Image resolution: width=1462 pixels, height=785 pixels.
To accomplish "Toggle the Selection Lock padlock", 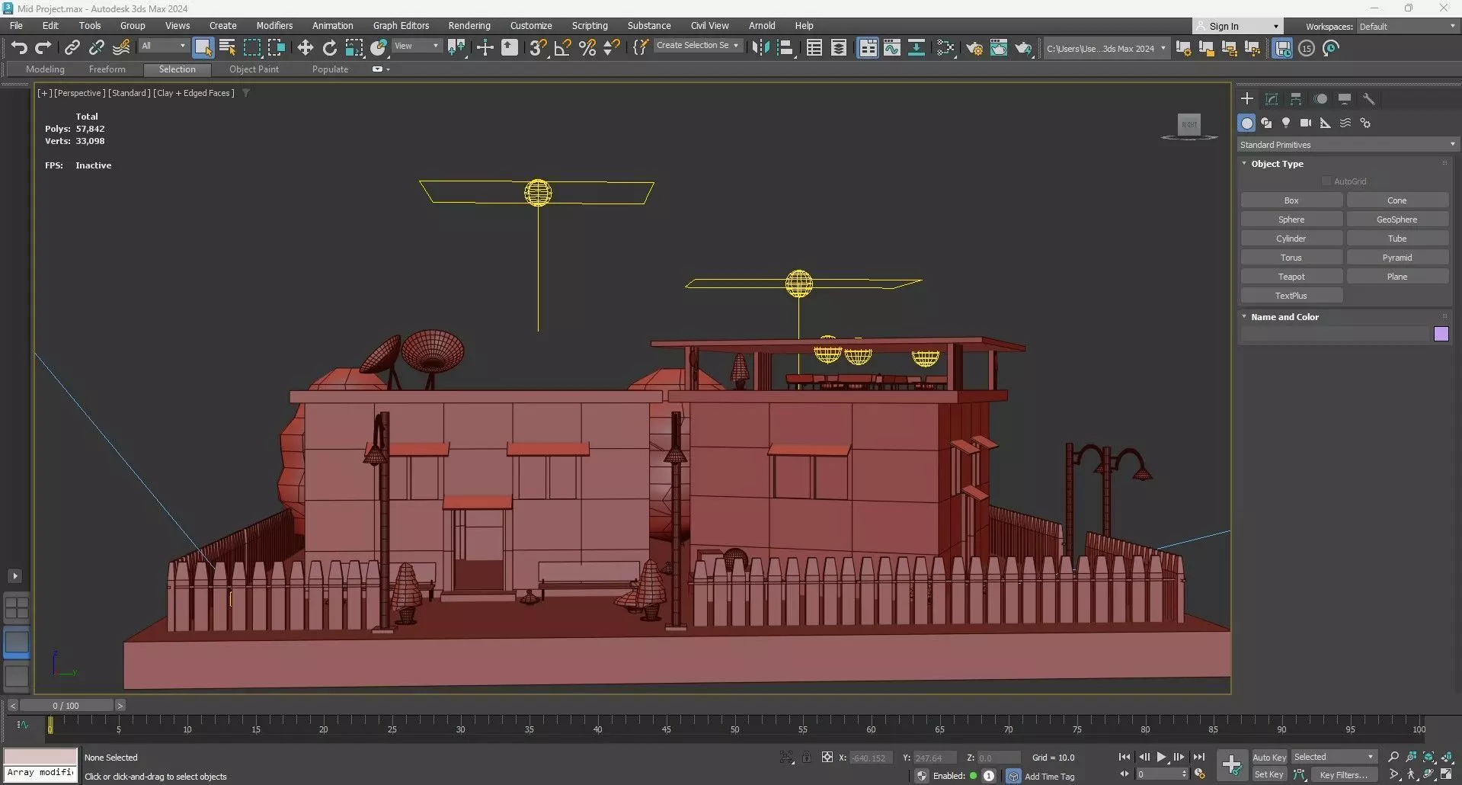I will [x=807, y=757].
